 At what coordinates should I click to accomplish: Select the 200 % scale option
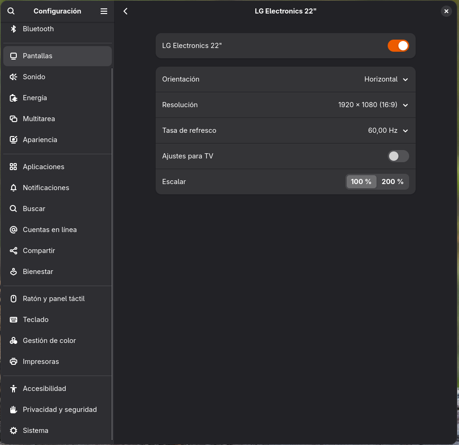pyautogui.click(x=392, y=182)
